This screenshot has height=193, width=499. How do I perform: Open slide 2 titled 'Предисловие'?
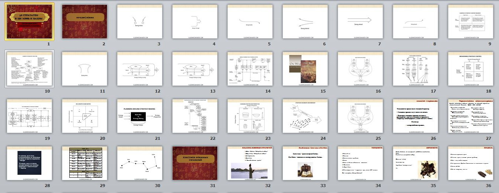point(85,21)
